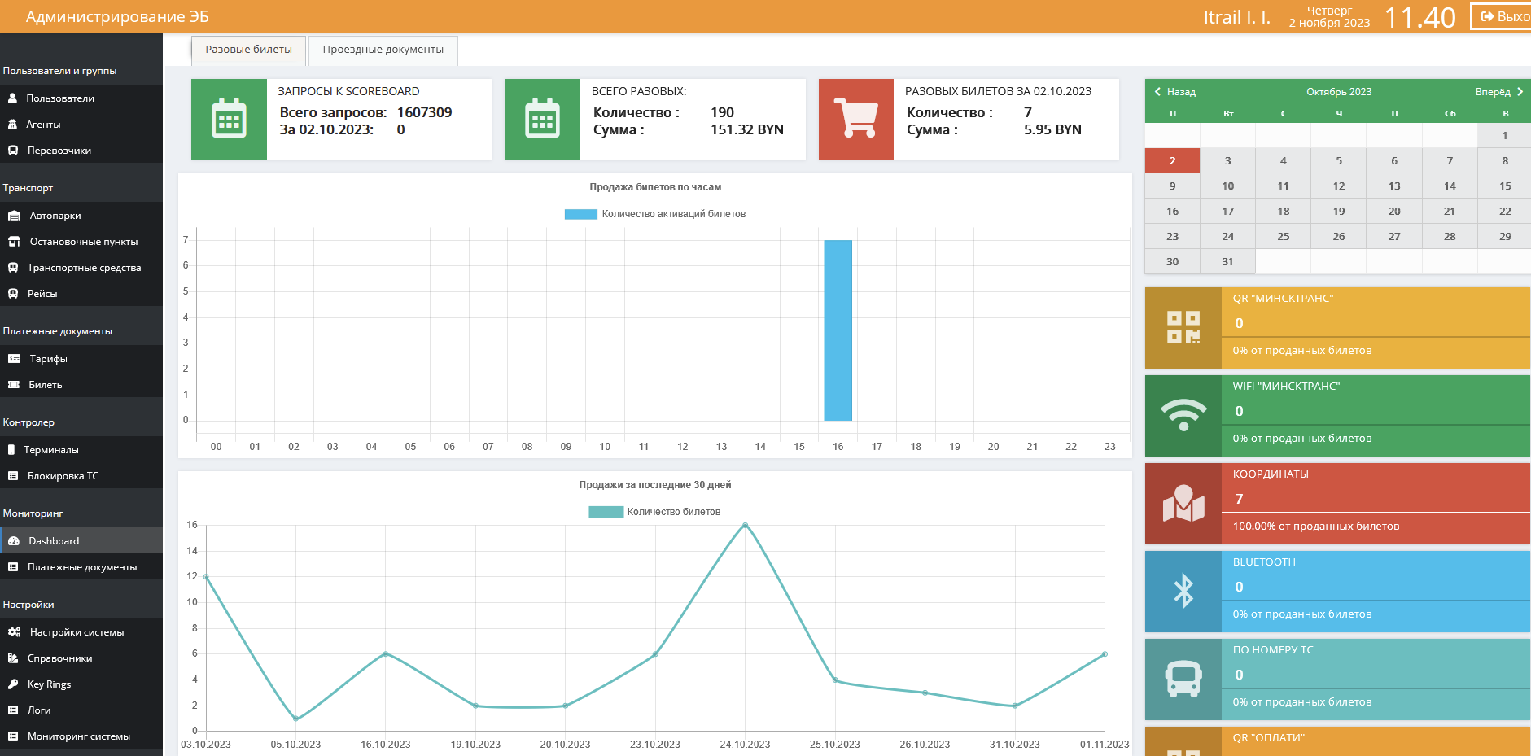The image size is (1531, 756).
Task: Click the green calendar icon of Scoreboard requests
Action: tap(229, 119)
